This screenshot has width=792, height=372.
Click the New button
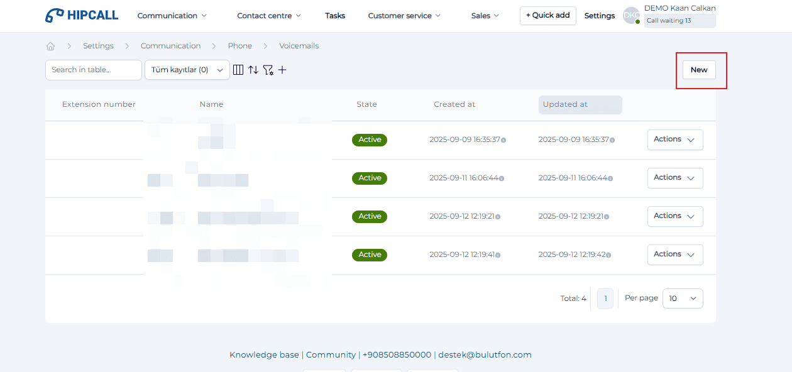click(699, 70)
